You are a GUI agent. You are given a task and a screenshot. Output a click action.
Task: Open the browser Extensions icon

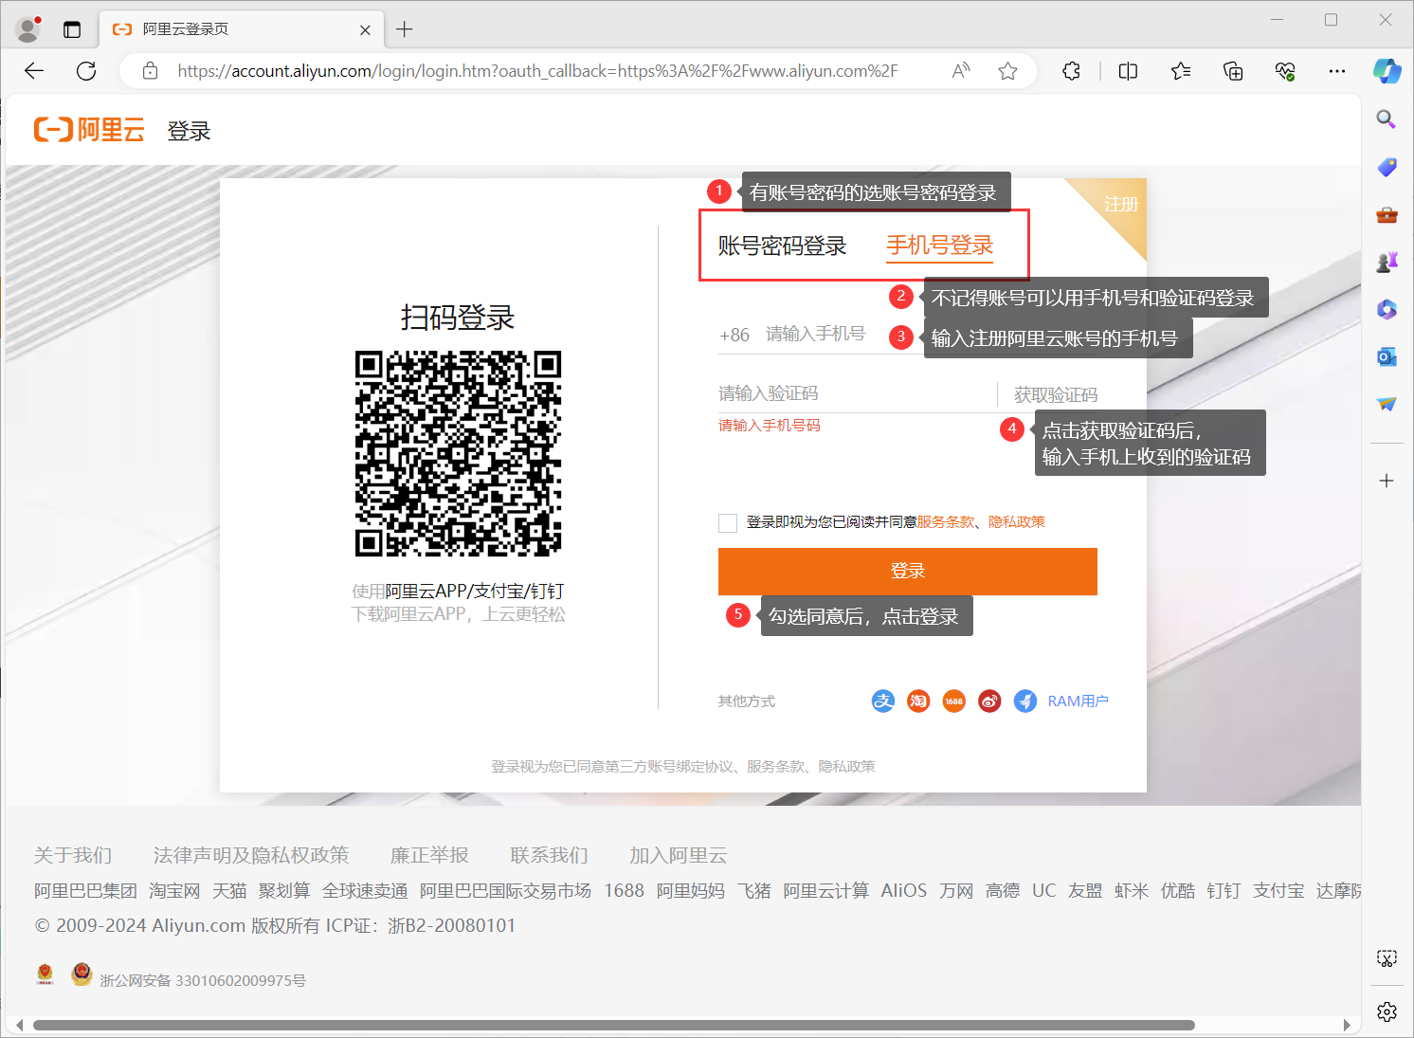coord(1071,71)
